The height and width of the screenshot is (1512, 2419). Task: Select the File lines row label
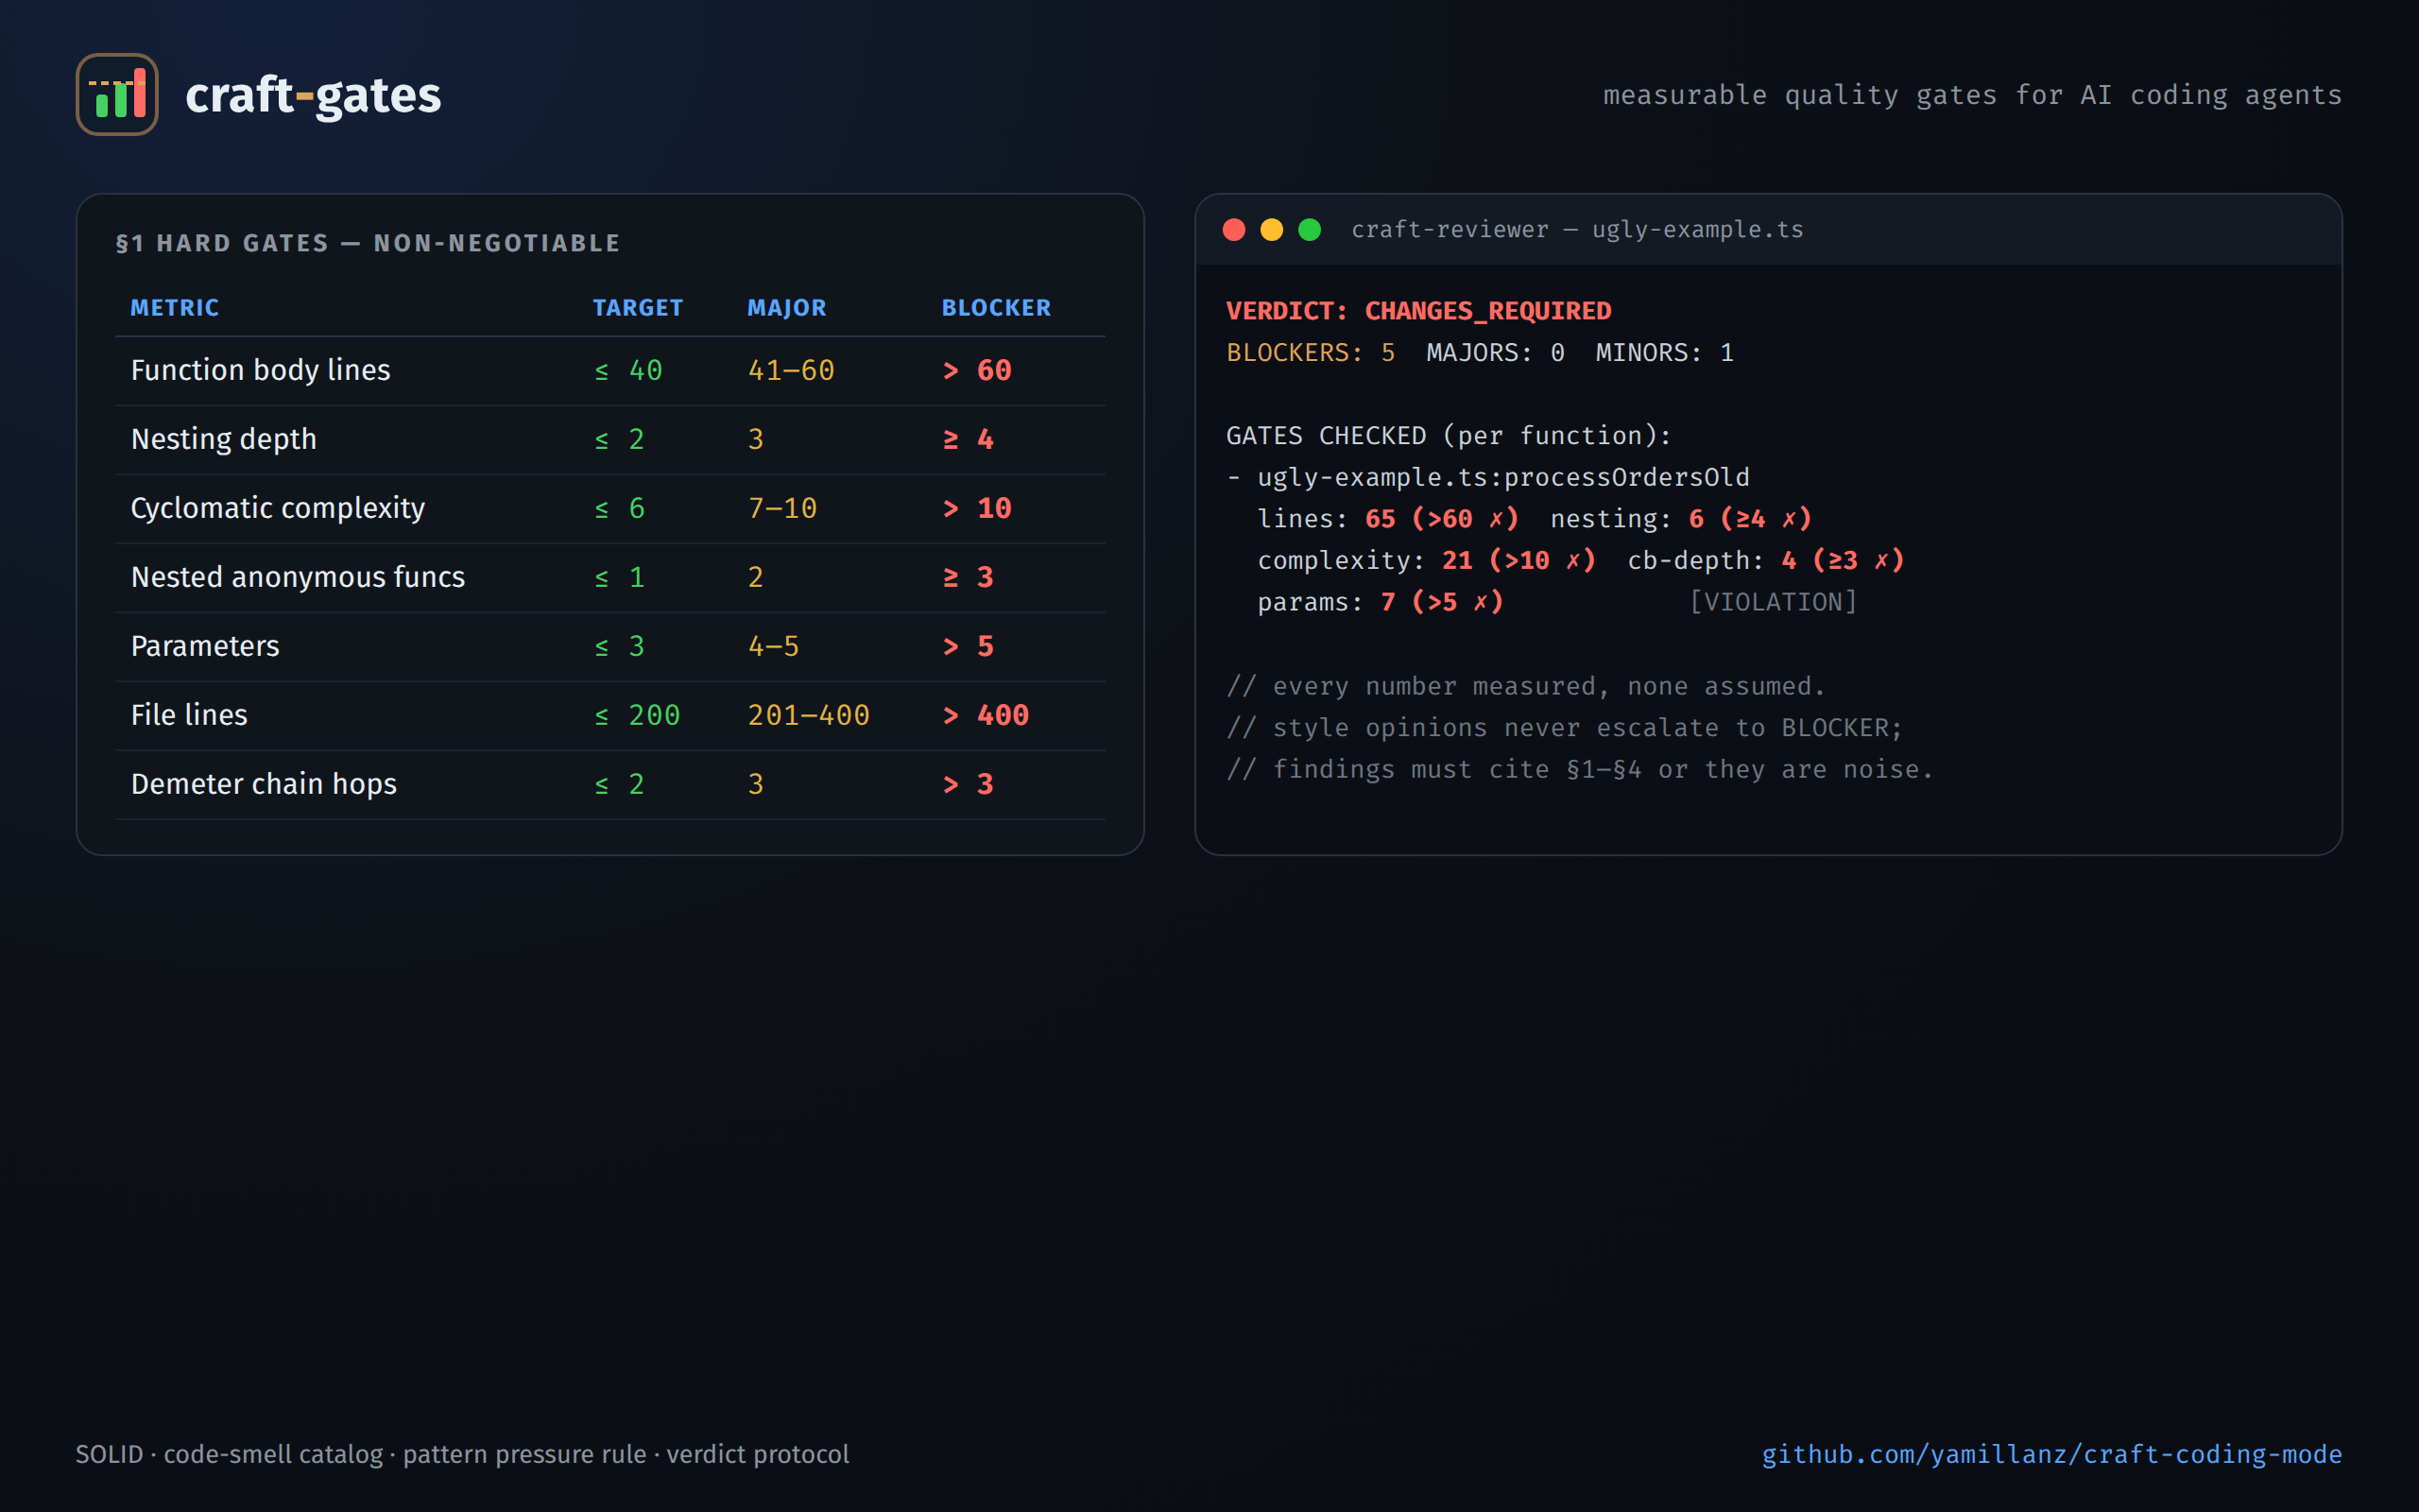189,715
